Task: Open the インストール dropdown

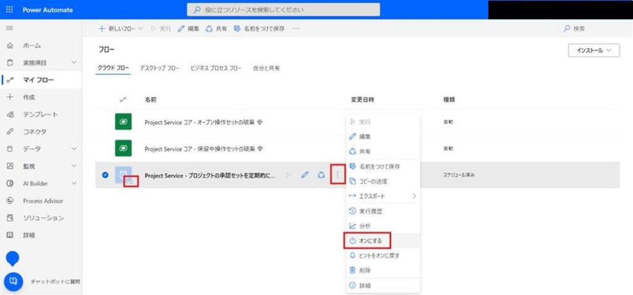Action: click(x=593, y=51)
